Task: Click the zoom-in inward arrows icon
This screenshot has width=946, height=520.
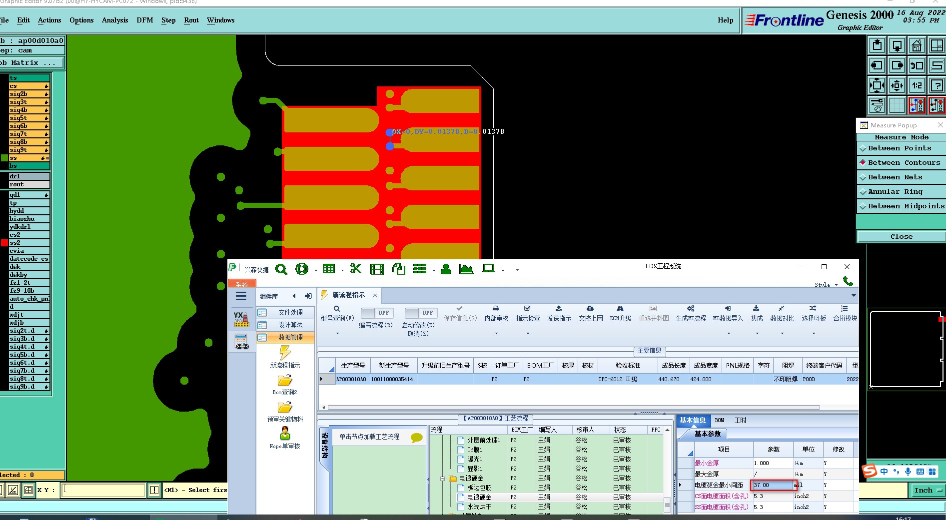Action: point(877,85)
